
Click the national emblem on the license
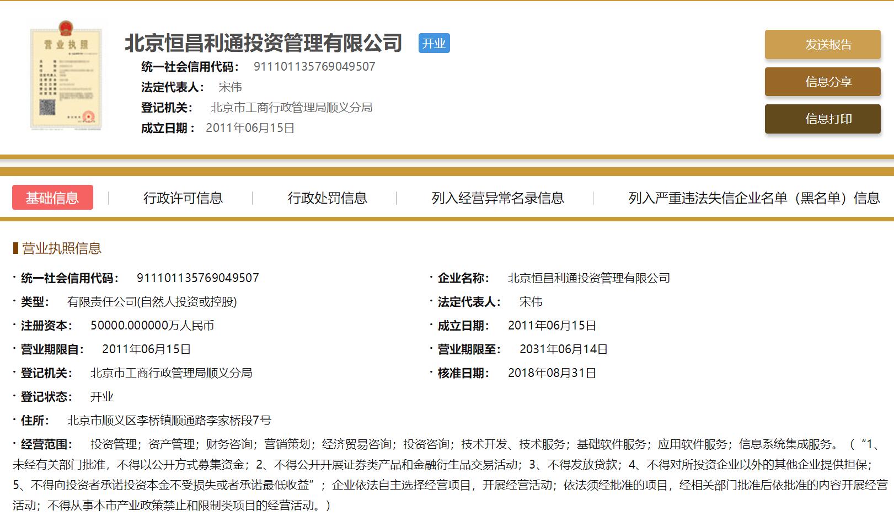click(x=65, y=28)
